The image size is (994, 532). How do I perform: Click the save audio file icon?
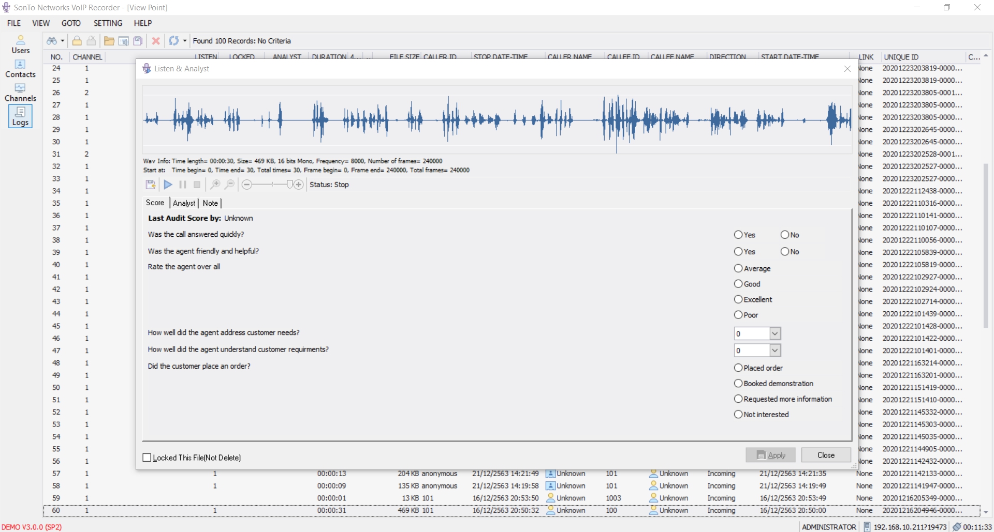click(x=150, y=185)
